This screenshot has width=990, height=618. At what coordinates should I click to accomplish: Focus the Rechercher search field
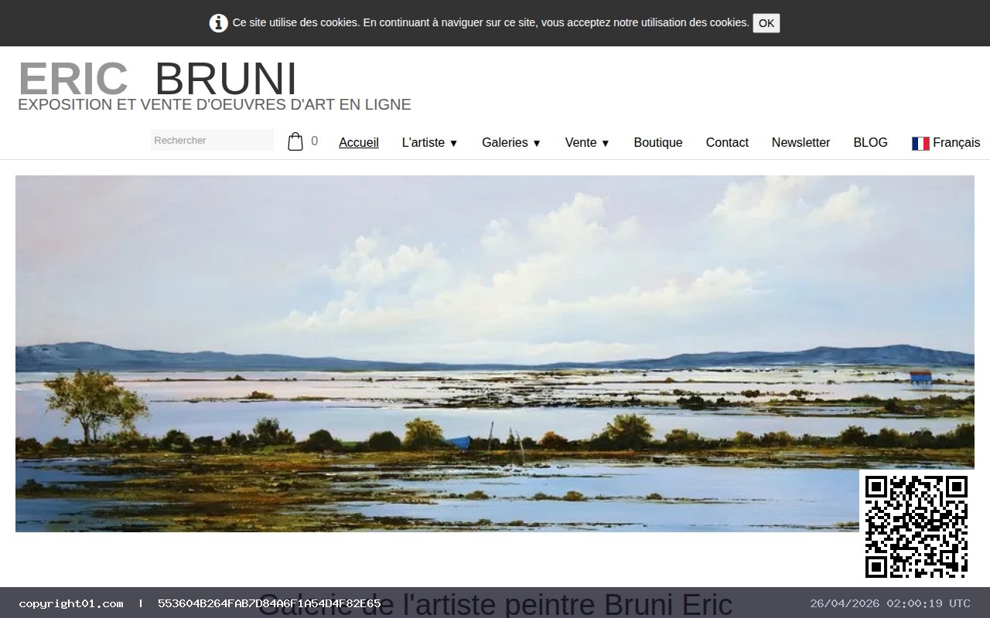212,140
